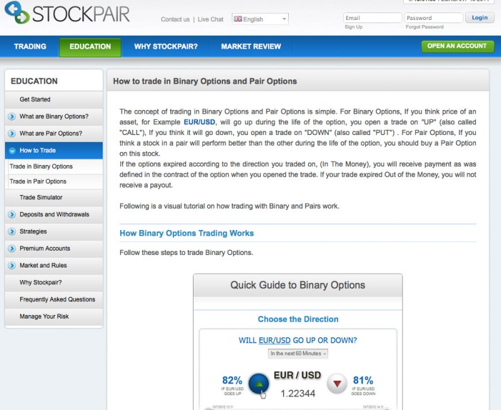Click the UK flag icon in the language selector
This screenshot has height=410, width=501.
[238, 19]
